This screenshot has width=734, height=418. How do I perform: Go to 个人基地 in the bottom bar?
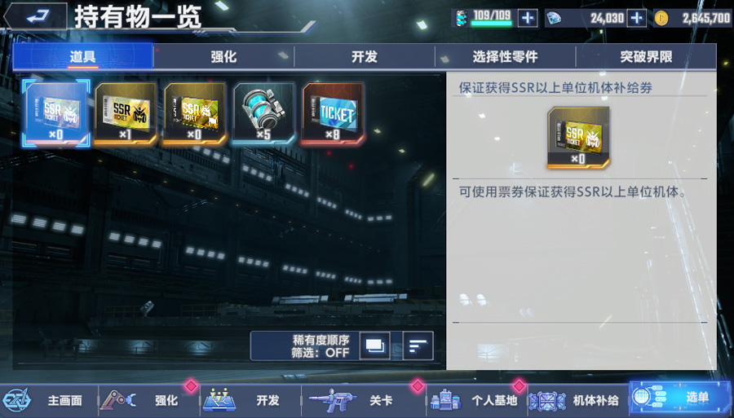(x=477, y=400)
